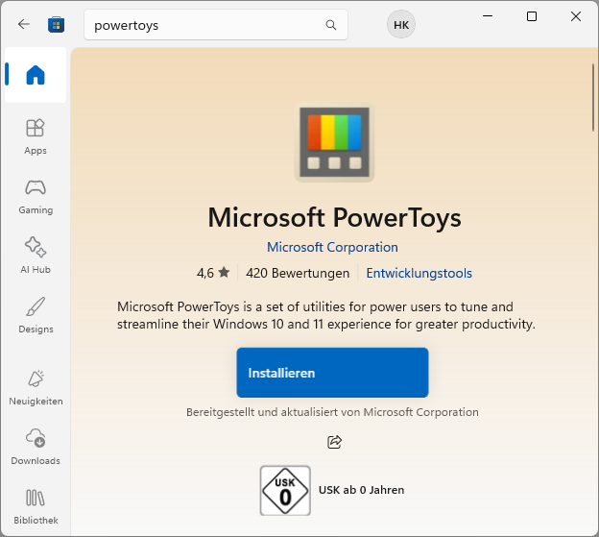The image size is (599, 537).
Task: Open the Bibliothek library
Action: [x=36, y=505]
